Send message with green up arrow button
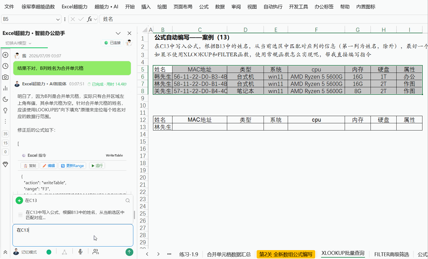 click(129, 252)
